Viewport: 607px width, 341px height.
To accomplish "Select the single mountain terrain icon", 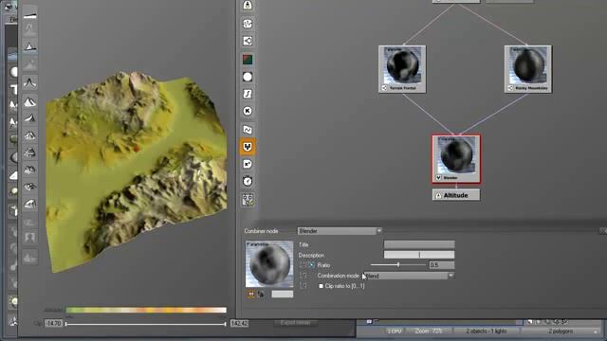I will (x=29, y=46).
